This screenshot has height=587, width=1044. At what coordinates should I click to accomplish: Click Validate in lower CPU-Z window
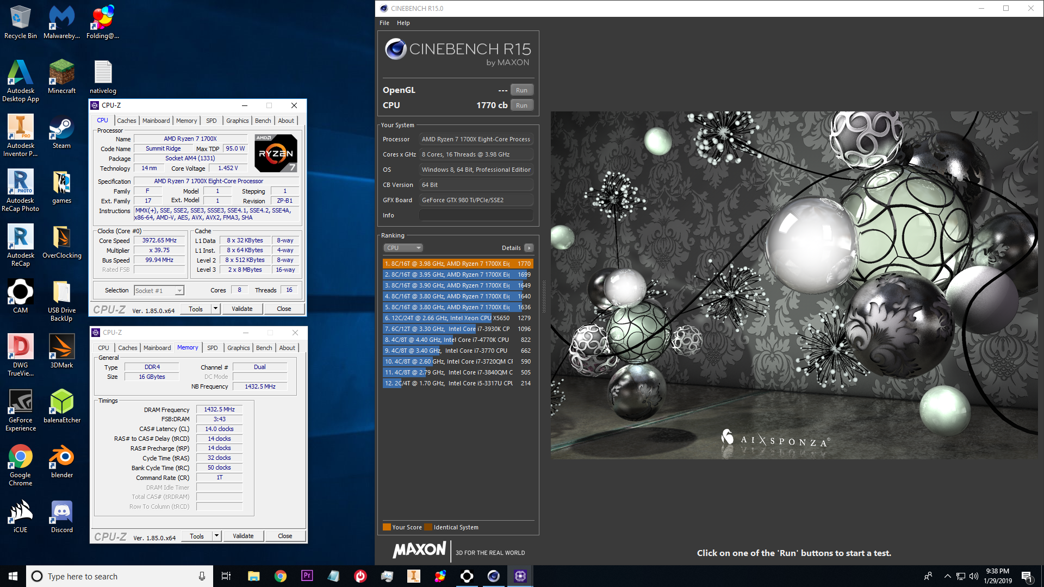[243, 536]
